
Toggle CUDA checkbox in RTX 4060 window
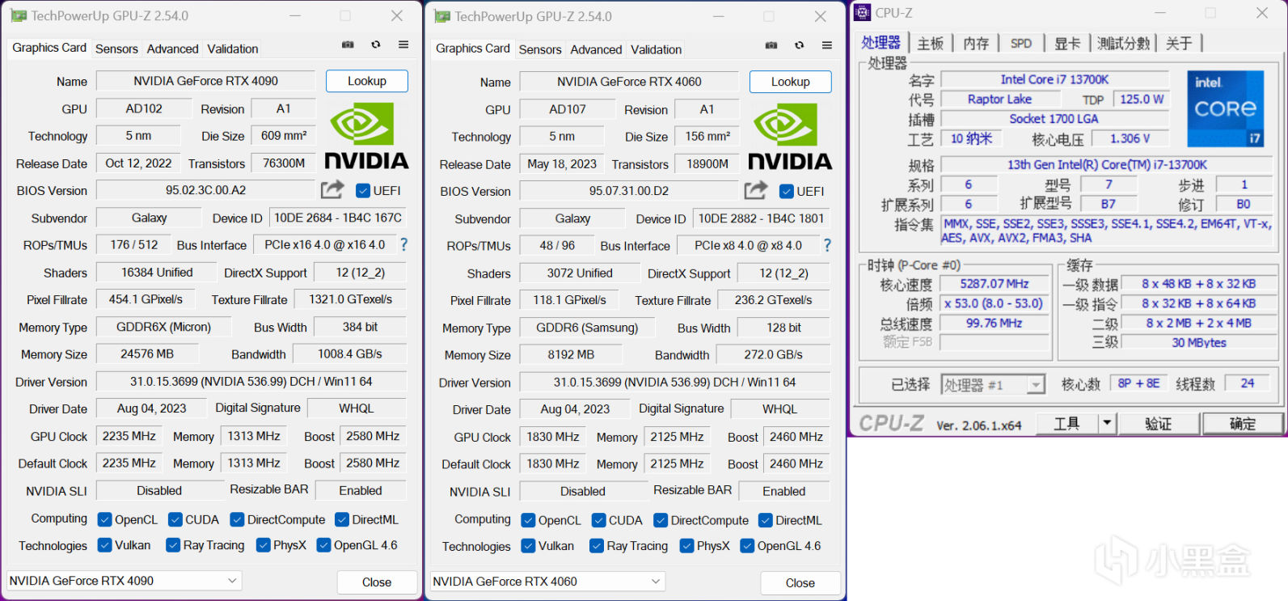point(598,520)
